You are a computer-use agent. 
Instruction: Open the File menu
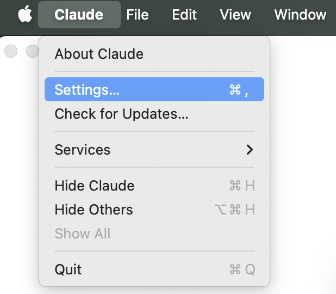click(x=138, y=15)
